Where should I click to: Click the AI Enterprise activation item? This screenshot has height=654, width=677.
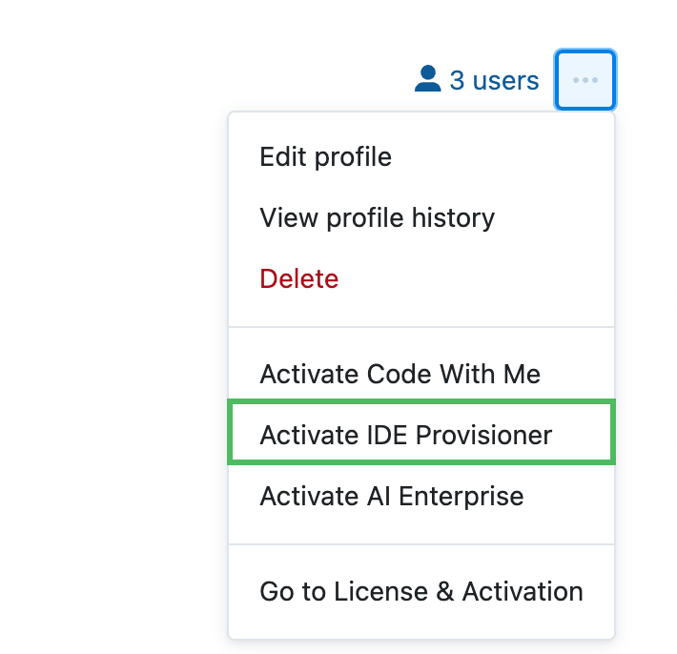[x=391, y=496]
